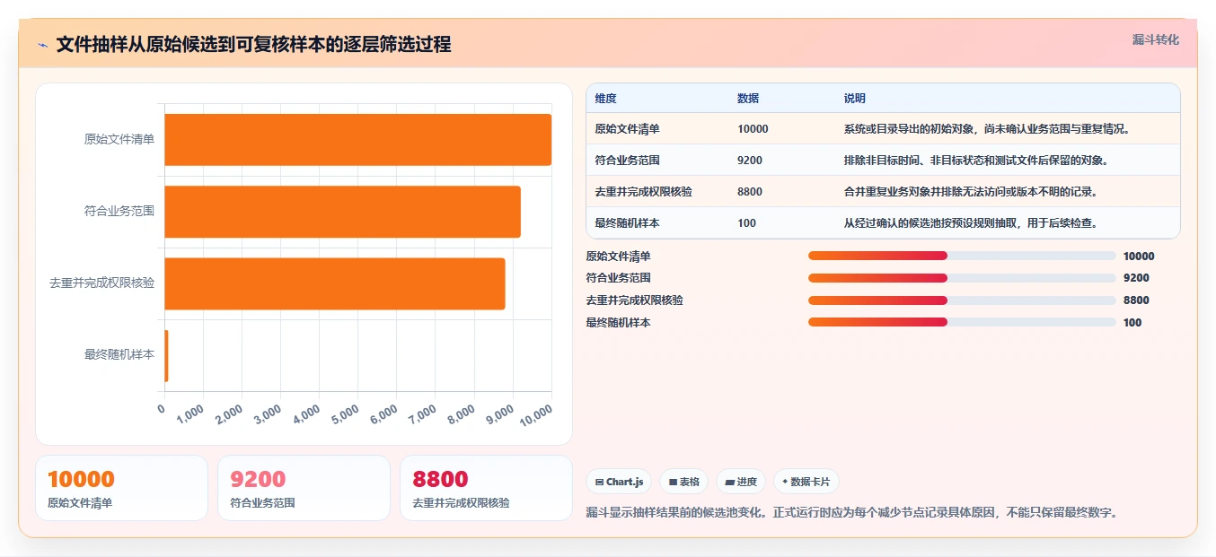Click the 最终随机样本 axis label in the chart
The height and width of the screenshot is (557, 1216).
click(119, 355)
